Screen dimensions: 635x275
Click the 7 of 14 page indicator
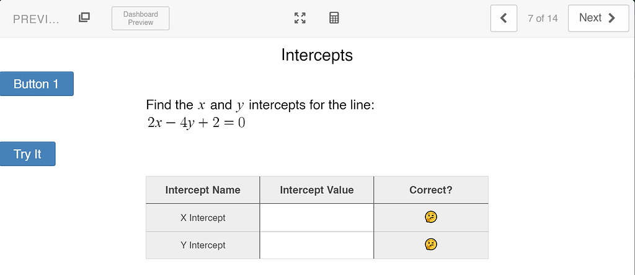pos(543,18)
